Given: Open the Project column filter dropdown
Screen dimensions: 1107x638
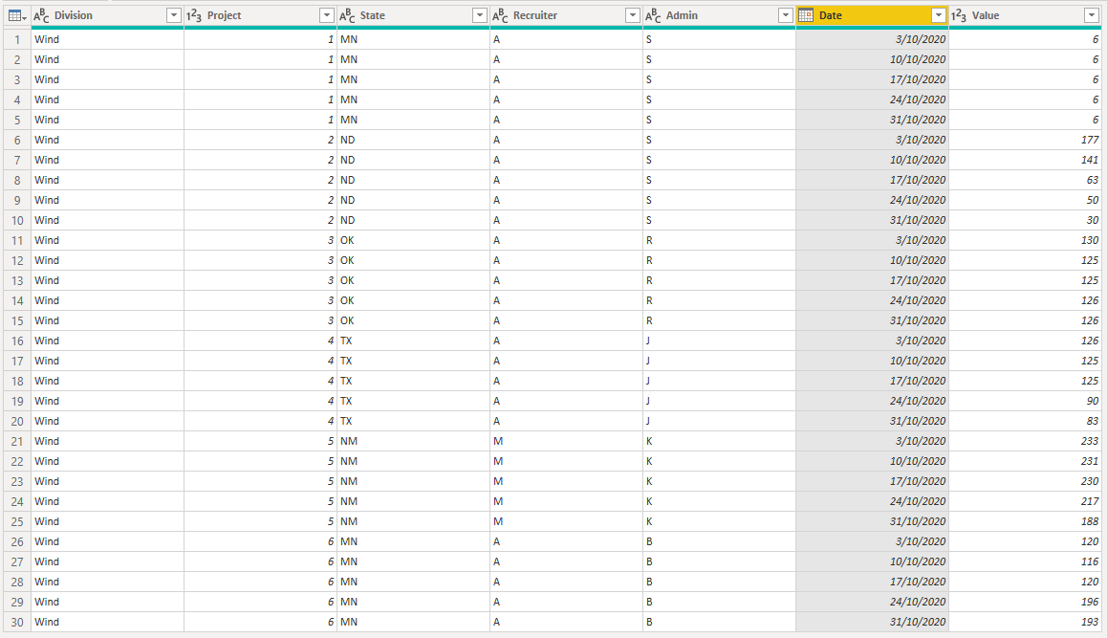Looking at the screenshot, I should tap(327, 15).
